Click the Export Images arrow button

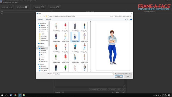tap(22, 7)
